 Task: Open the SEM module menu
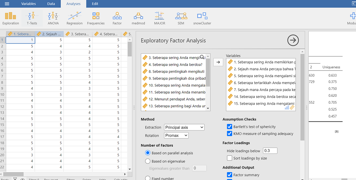(x=181, y=18)
